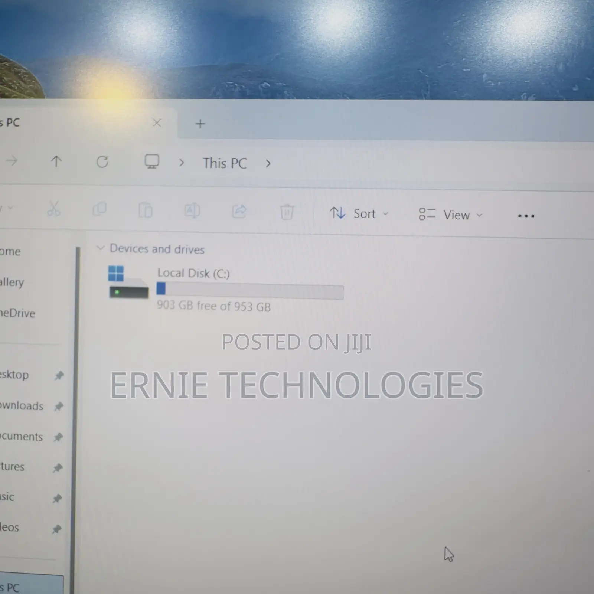Image resolution: width=594 pixels, height=594 pixels.
Task: Unpin Desktop using its pin icon
Action: [x=59, y=376]
